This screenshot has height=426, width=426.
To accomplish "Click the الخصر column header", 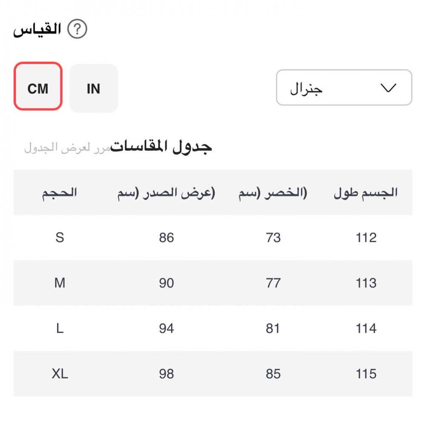I will pos(273,193).
